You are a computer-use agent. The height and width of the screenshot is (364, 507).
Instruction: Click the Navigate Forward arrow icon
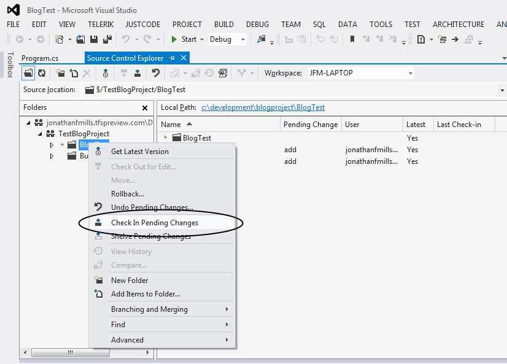pos(41,39)
